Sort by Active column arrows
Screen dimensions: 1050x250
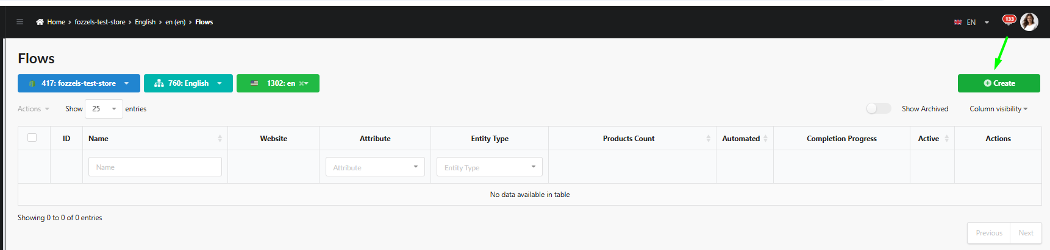946,139
